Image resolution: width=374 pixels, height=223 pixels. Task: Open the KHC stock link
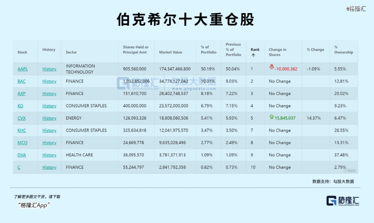tap(22, 130)
